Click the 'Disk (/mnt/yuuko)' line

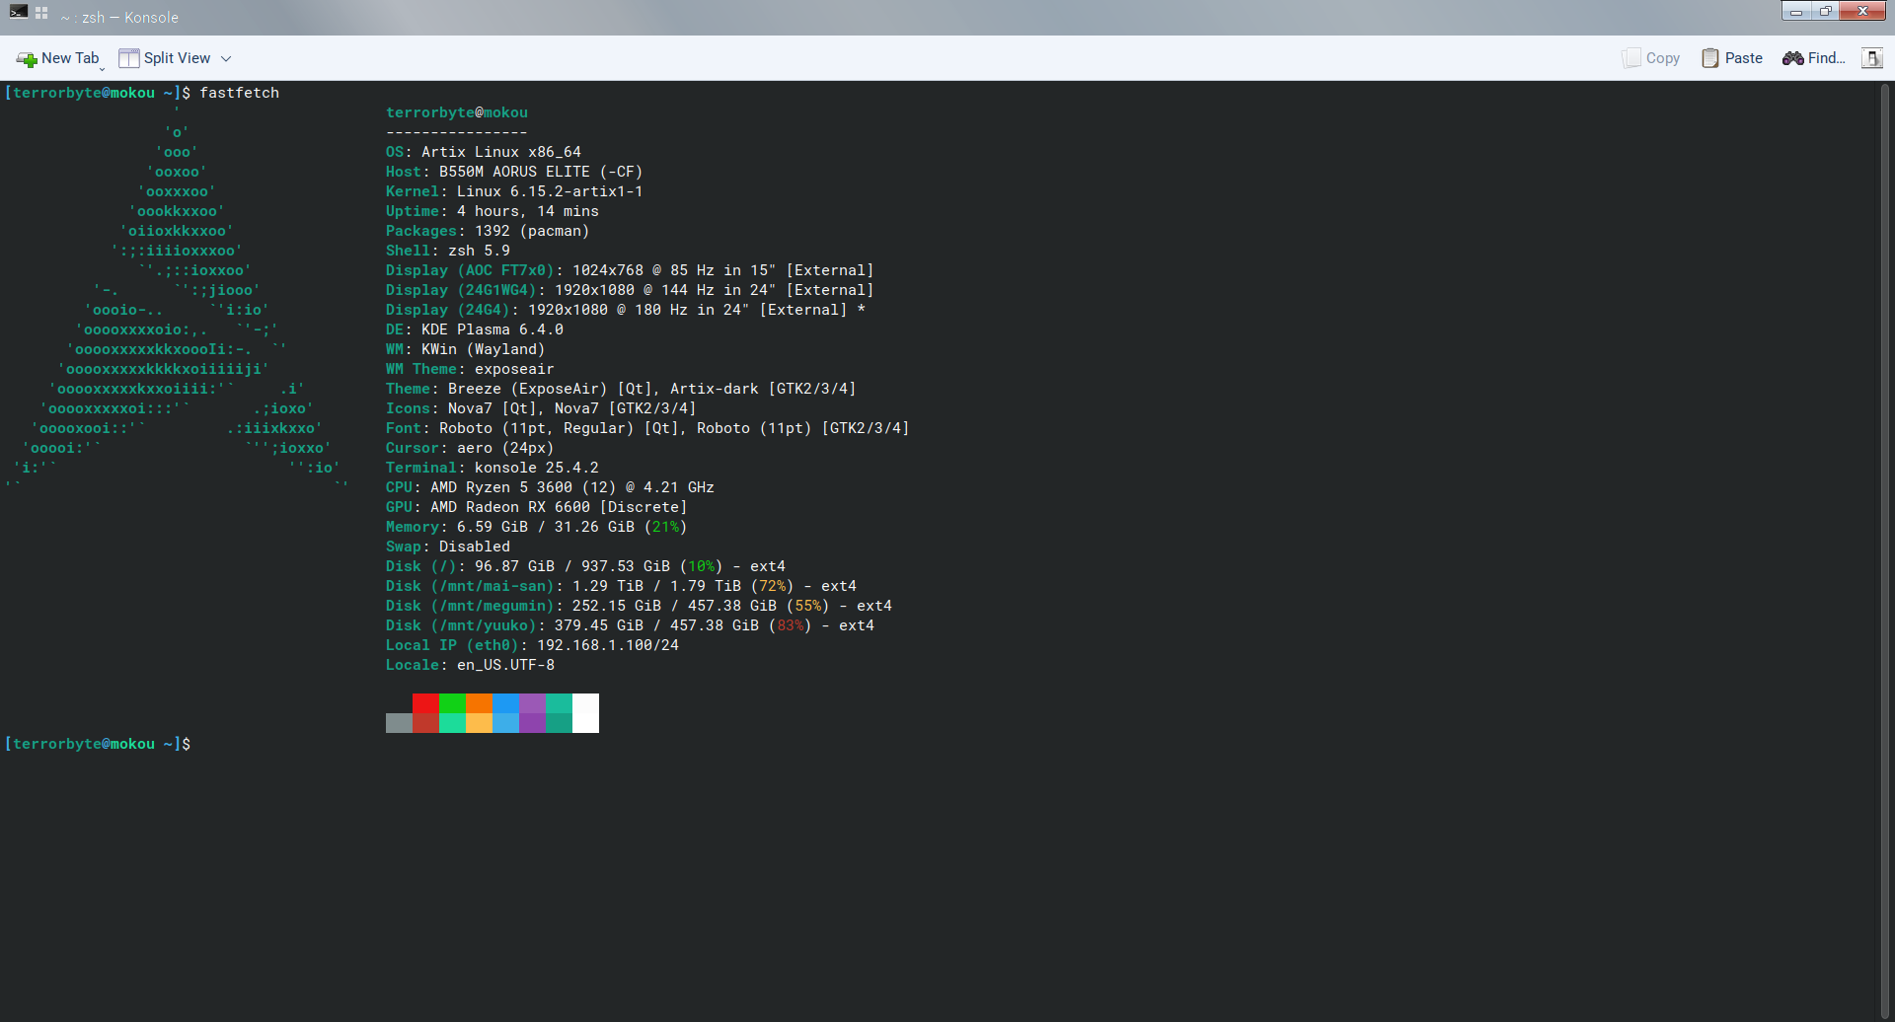(630, 625)
